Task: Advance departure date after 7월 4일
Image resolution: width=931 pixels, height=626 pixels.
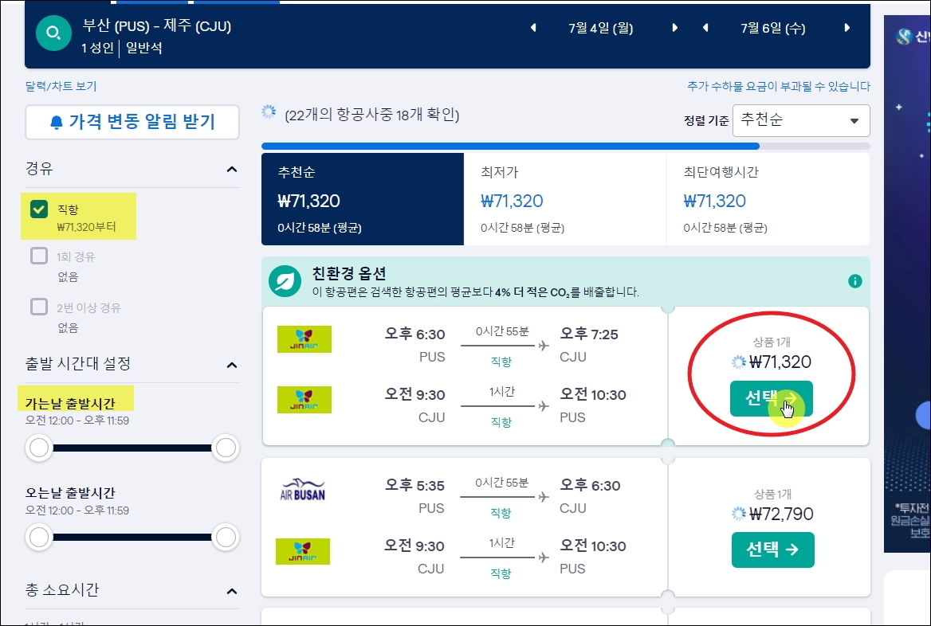Action: tap(674, 28)
